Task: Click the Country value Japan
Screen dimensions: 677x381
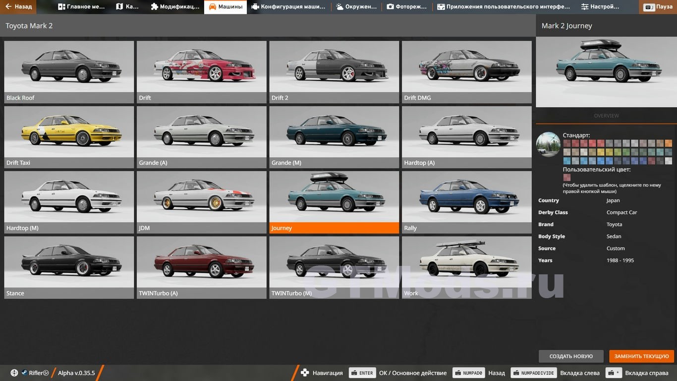Action: [x=613, y=200]
